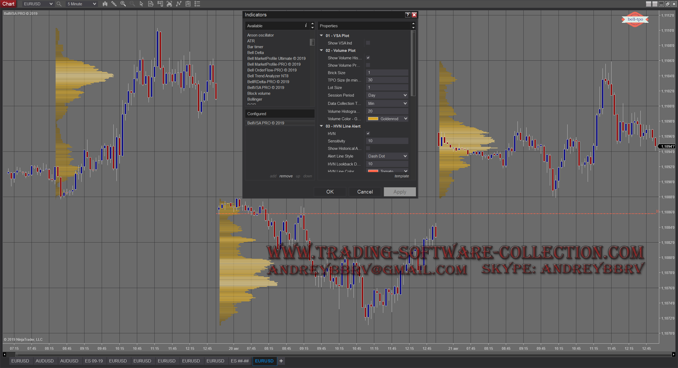Click the instrument search magnifier icon
Image resolution: width=678 pixels, height=368 pixels.
tap(59, 4)
